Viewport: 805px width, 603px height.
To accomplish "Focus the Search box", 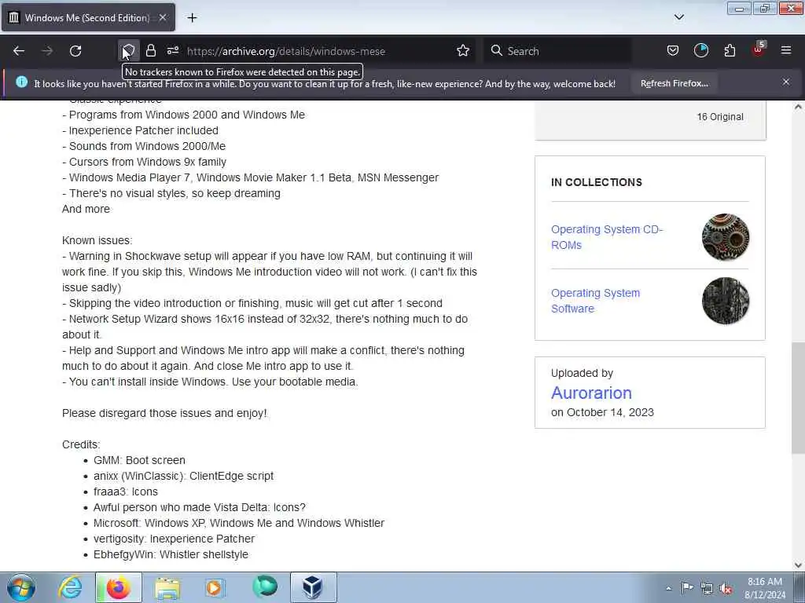I will click(x=557, y=51).
